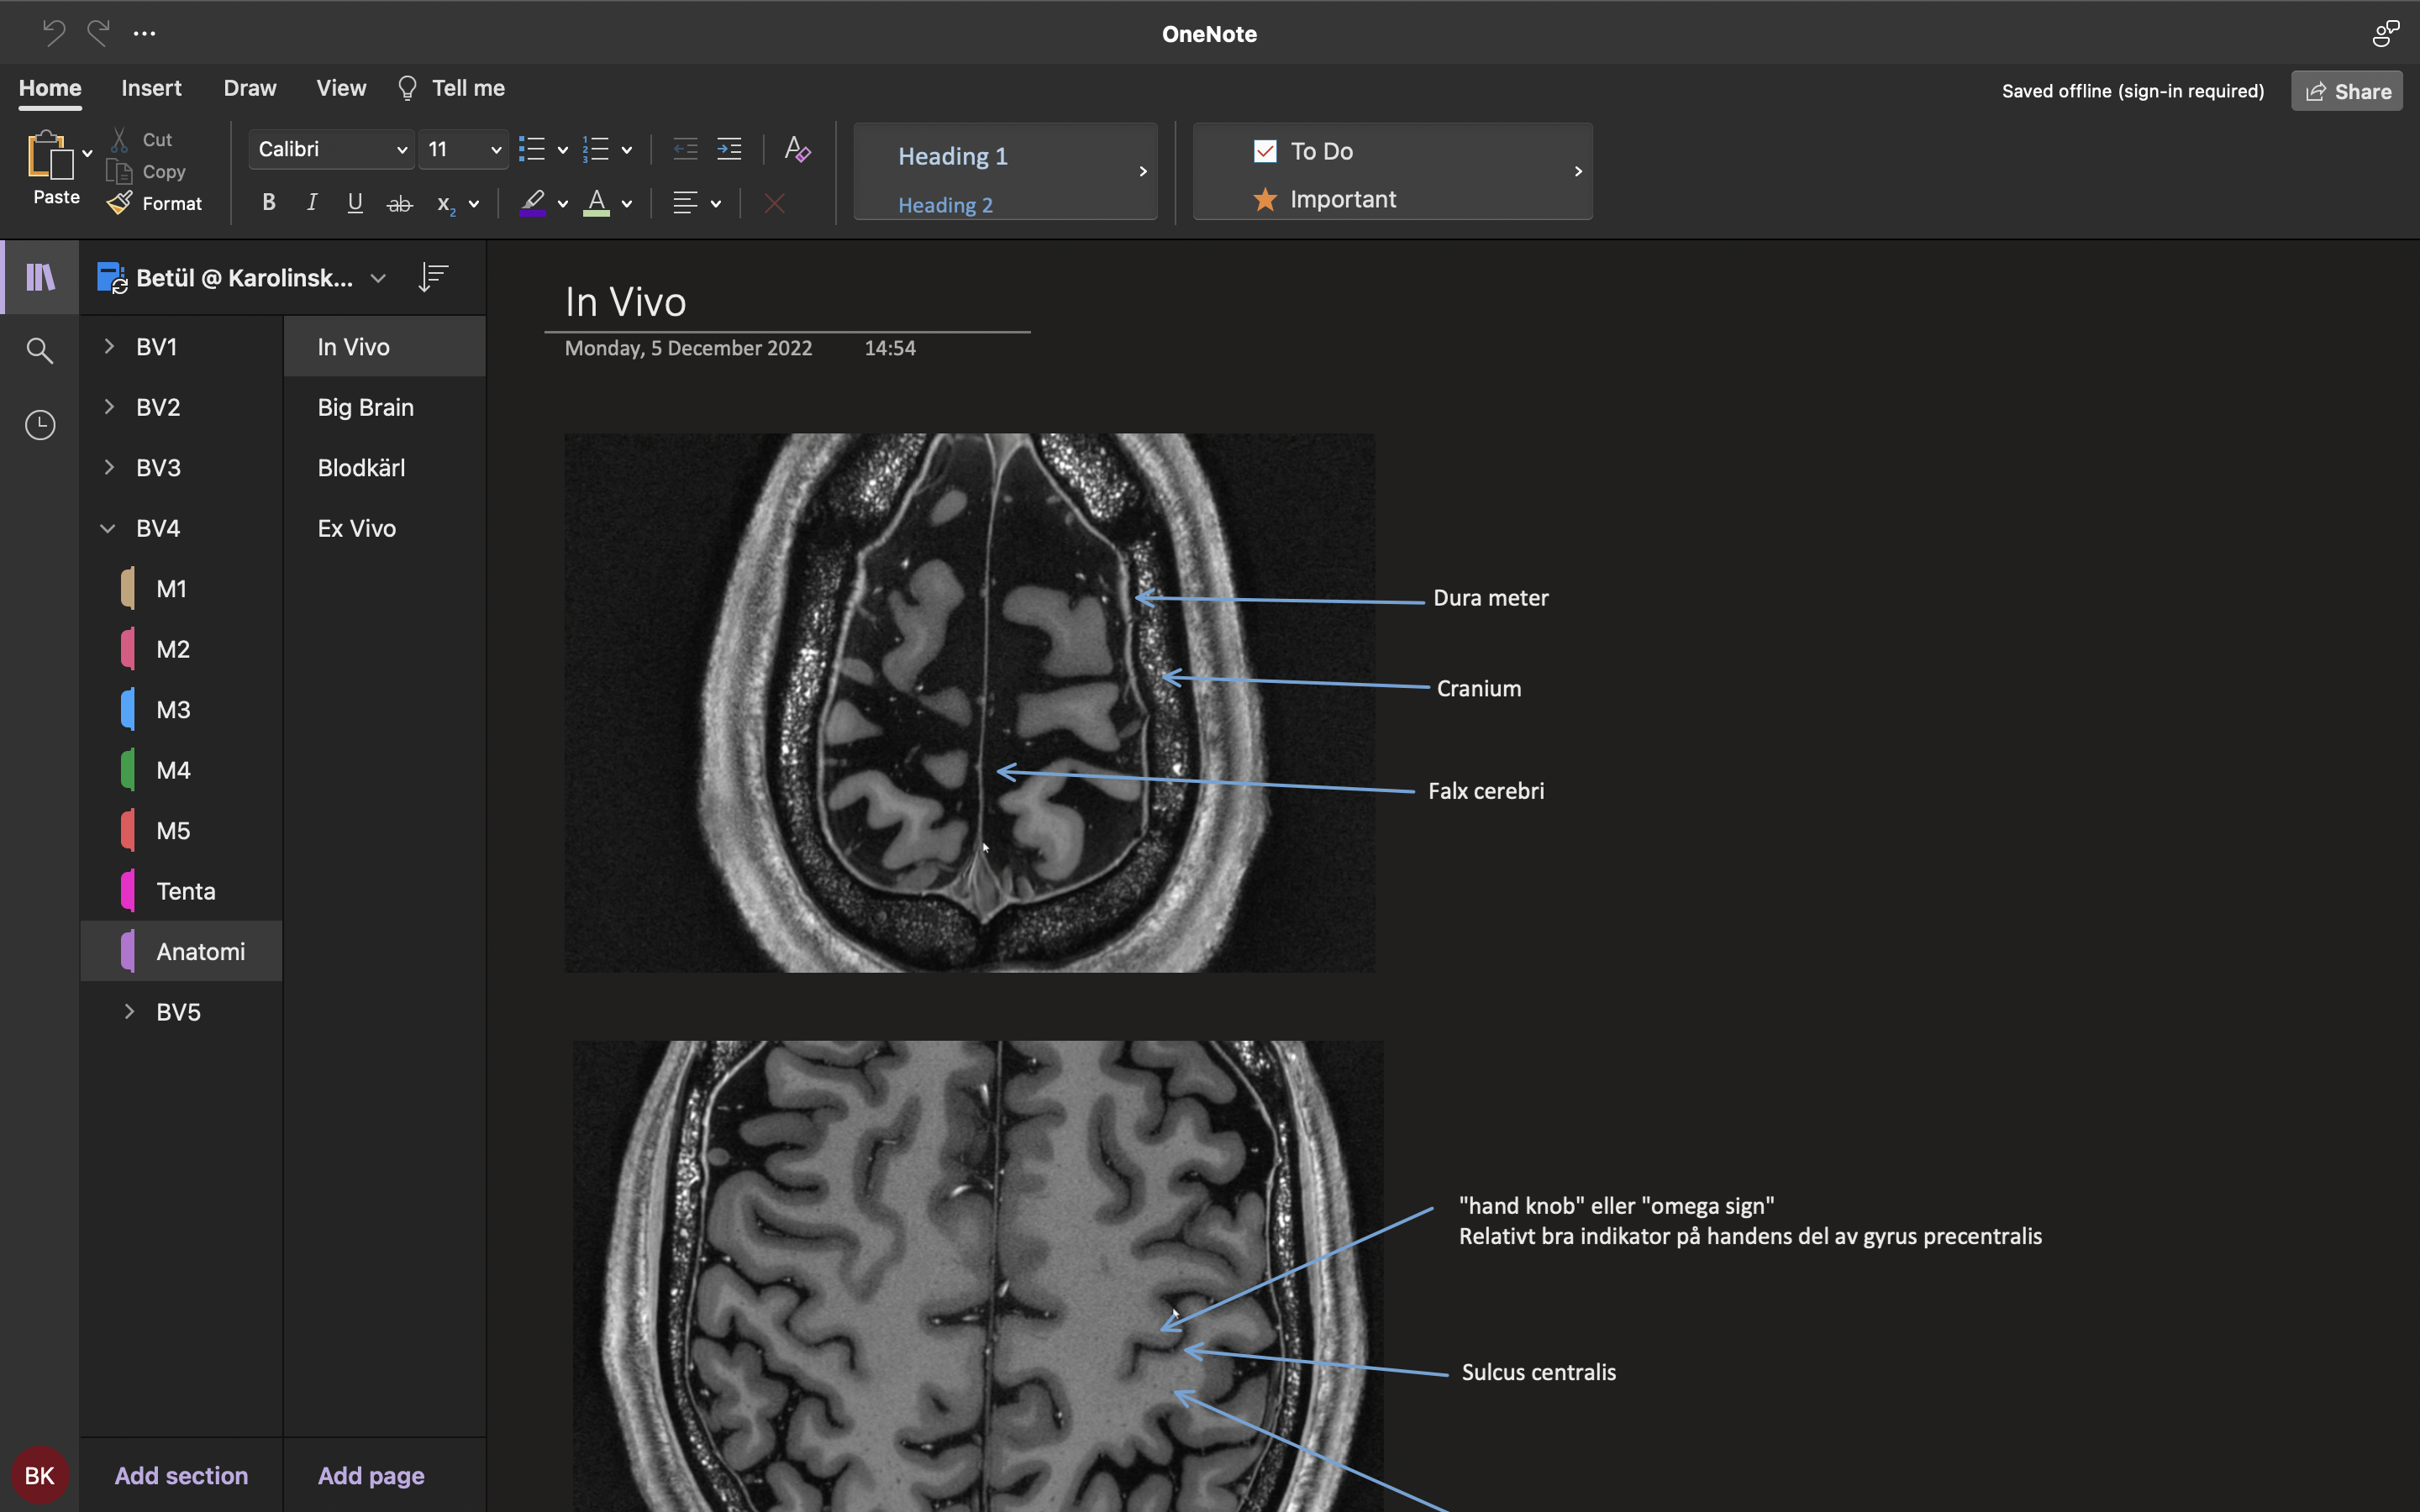
Task: Switch to the Home ribbon tab
Action: [50, 88]
